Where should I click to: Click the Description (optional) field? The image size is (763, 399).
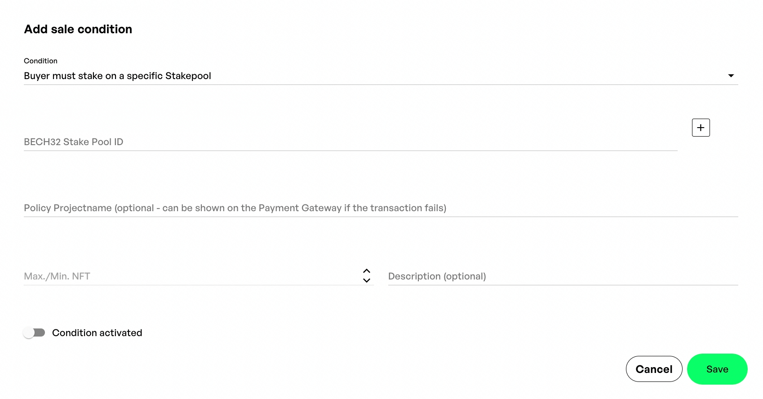563,276
